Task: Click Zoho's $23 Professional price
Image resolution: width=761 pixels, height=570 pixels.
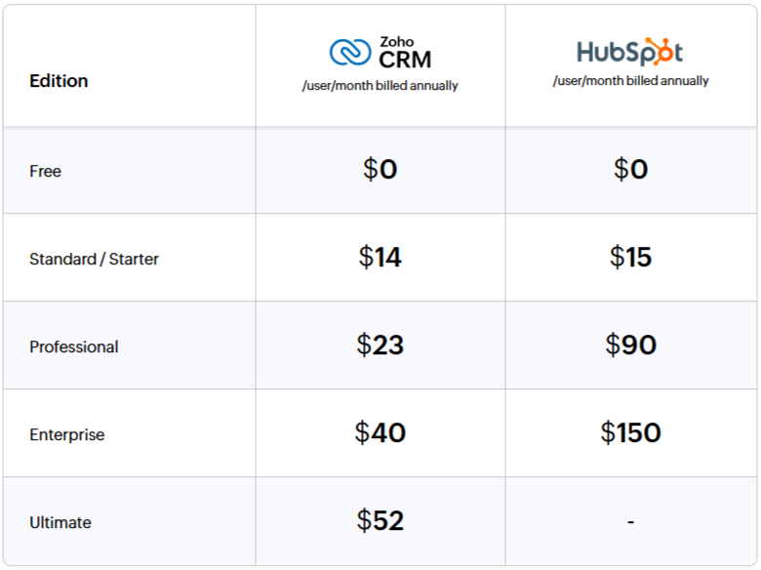Action: (x=380, y=345)
